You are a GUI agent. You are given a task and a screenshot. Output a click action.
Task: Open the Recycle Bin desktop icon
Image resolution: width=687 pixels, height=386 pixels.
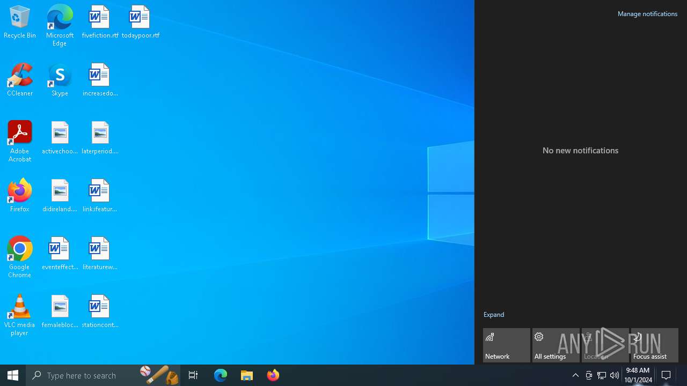pyautogui.click(x=20, y=22)
